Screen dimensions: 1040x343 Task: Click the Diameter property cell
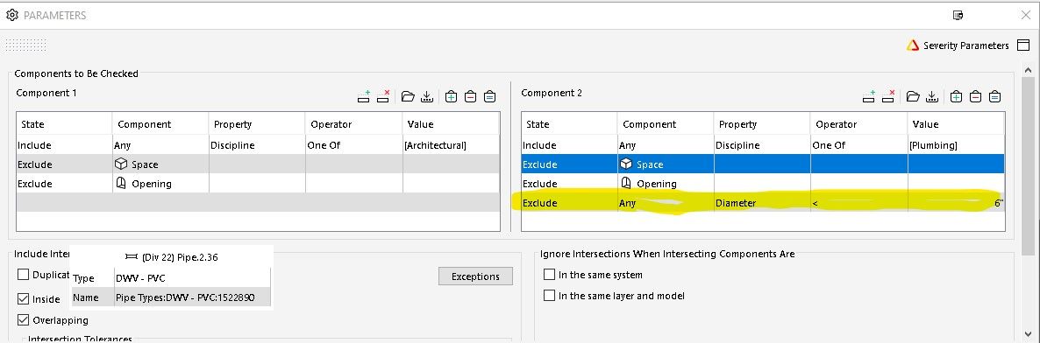tap(761, 203)
